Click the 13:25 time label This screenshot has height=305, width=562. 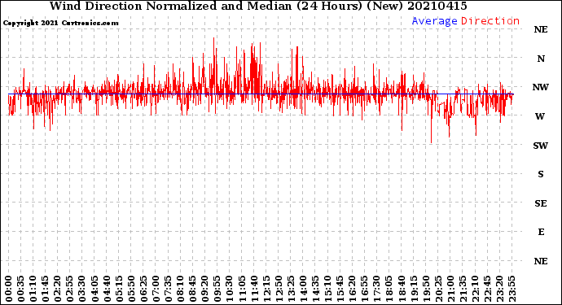(291, 289)
